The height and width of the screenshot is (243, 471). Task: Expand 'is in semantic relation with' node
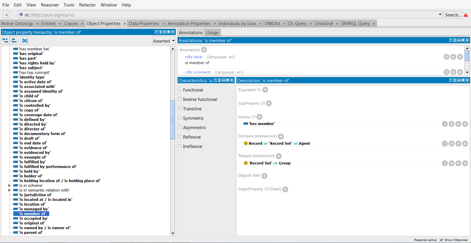tap(10, 190)
